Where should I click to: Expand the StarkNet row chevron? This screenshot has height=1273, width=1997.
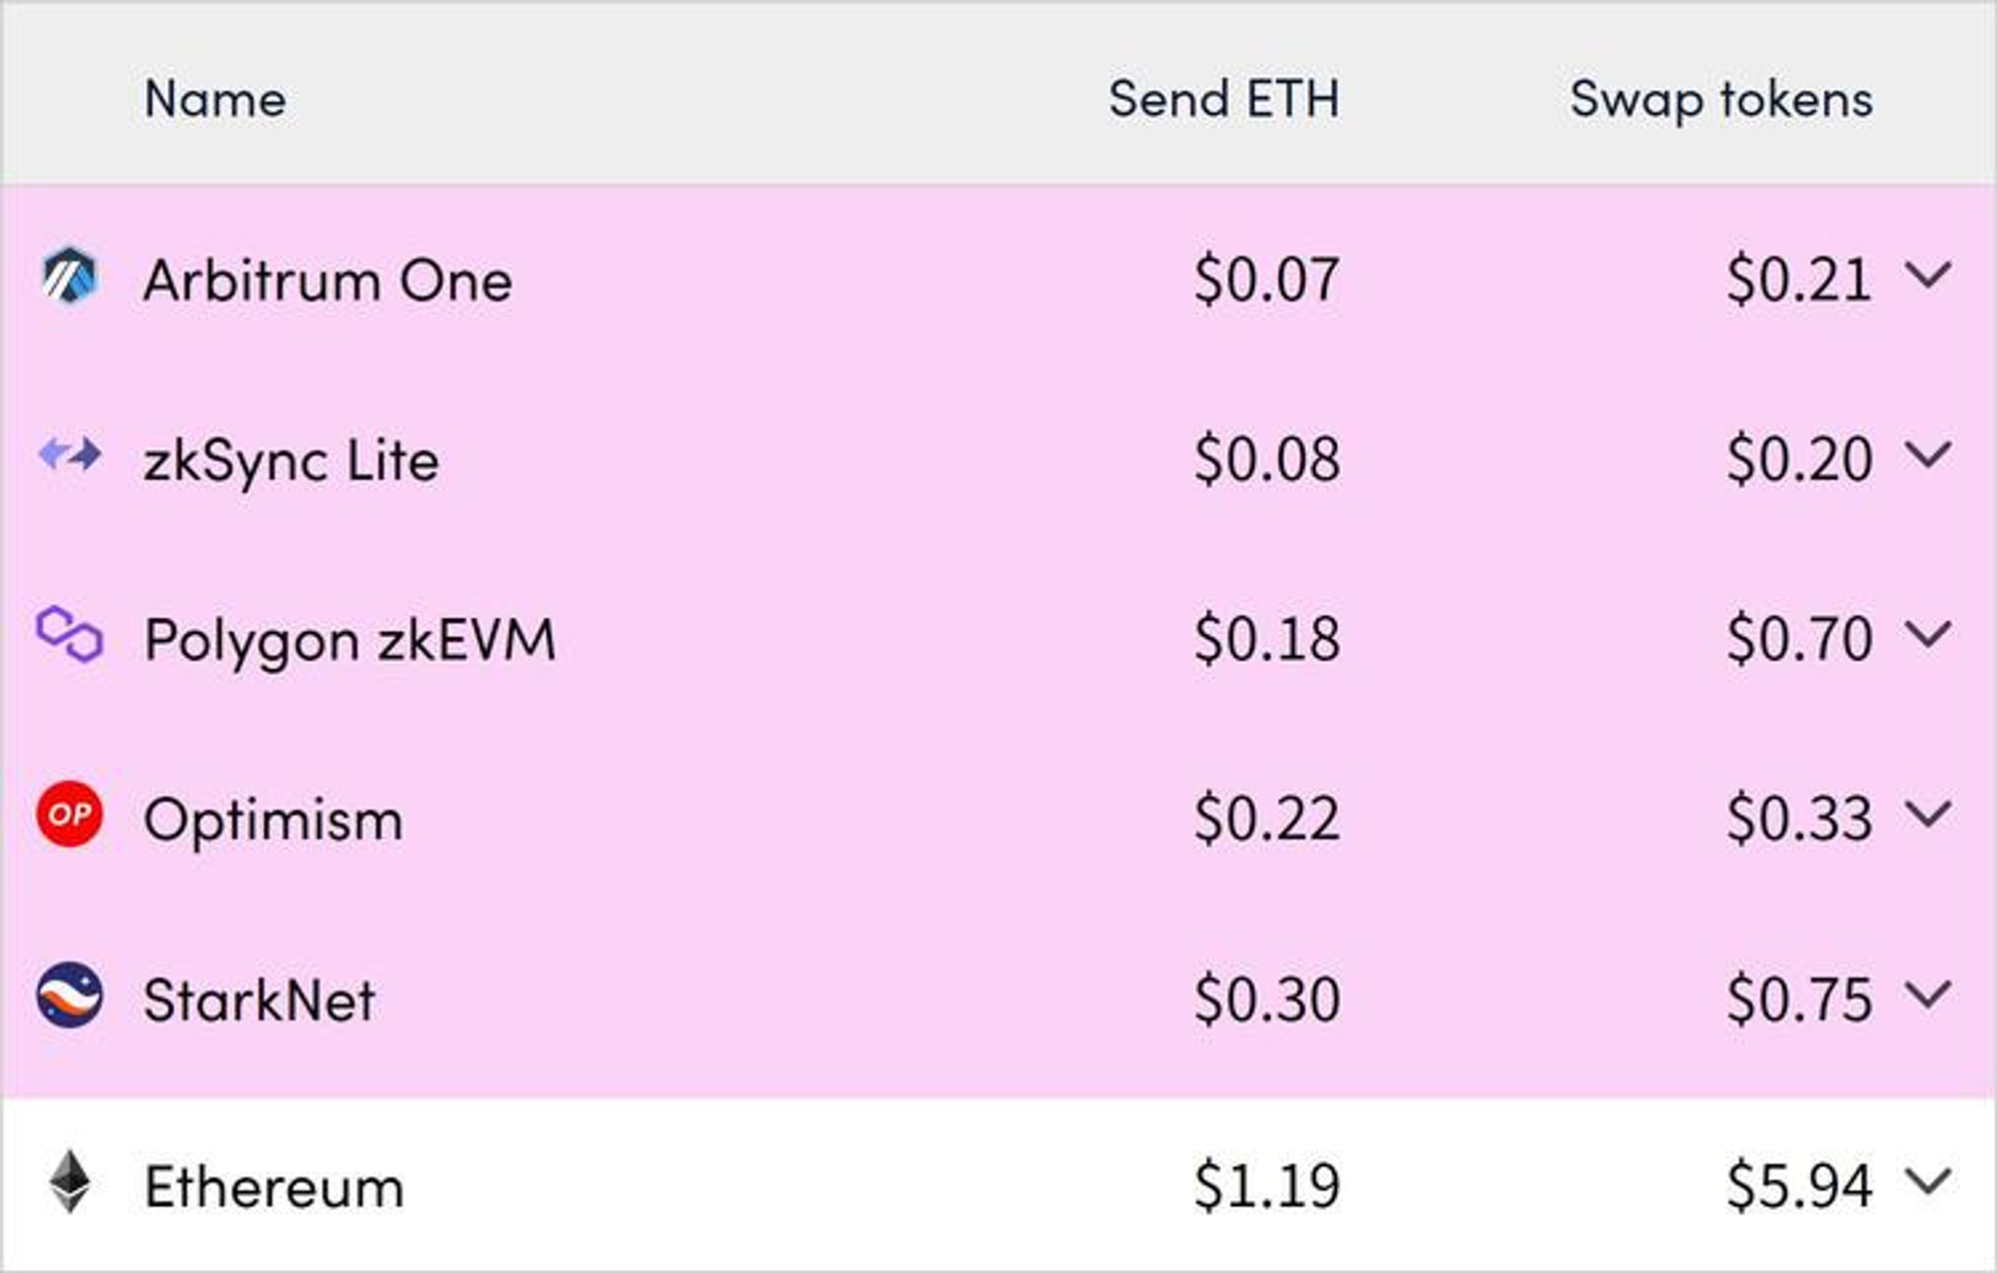(x=1927, y=993)
